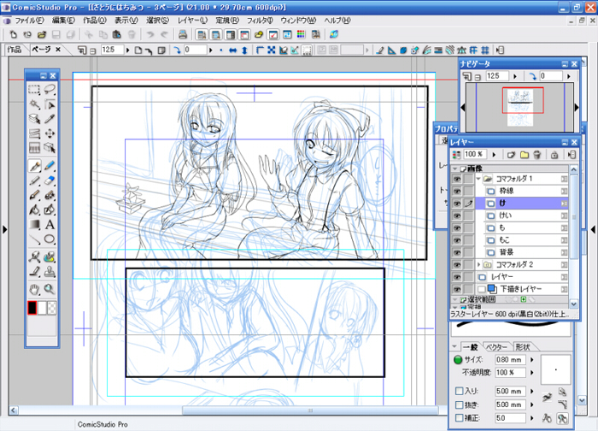Viewport: 598px width, 431px height.
Task: Hide the 枠線 layer
Action: pos(456,191)
